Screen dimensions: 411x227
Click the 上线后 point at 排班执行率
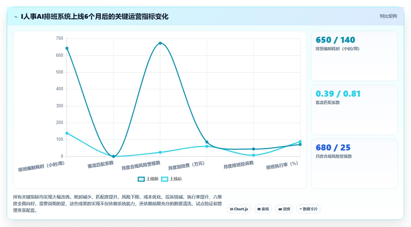click(x=300, y=142)
